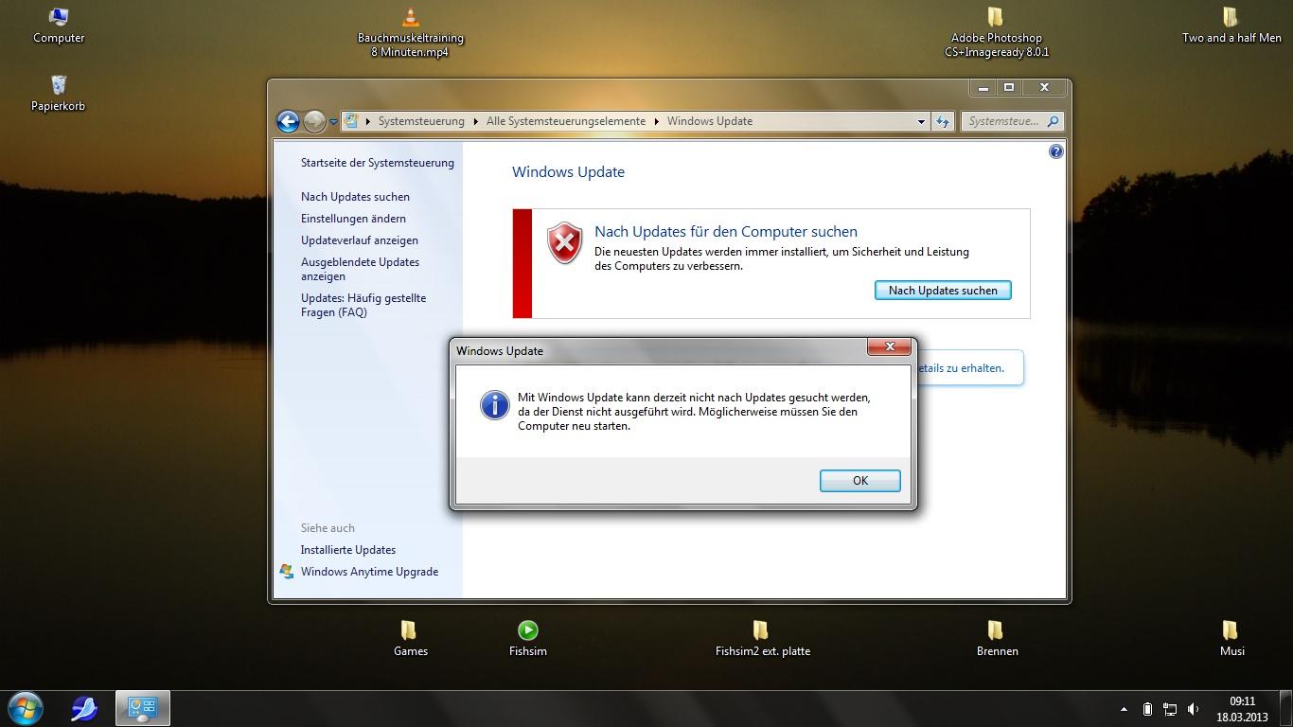Select Fishsim2 ext. platte folder
The image size is (1293, 727).
pyautogui.click(x=762, y=639)
